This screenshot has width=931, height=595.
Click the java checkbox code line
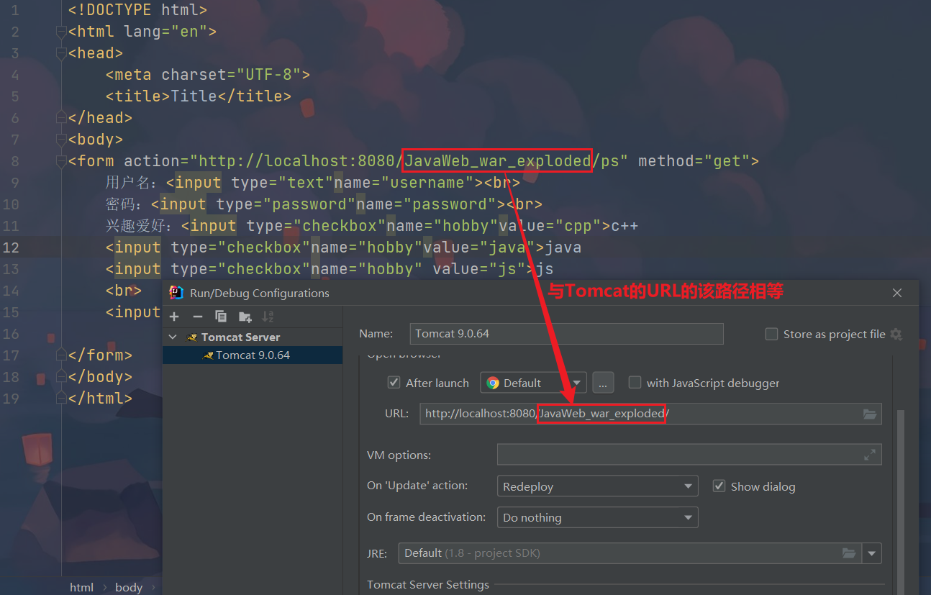[x=343, y=247]
